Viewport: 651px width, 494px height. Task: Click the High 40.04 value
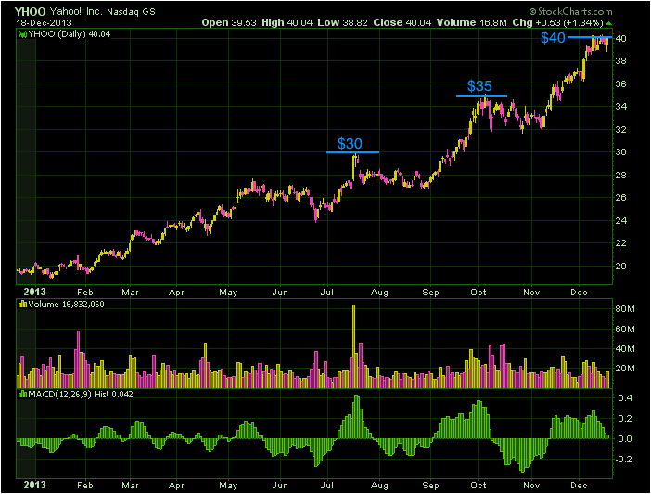tap(287, 22)
